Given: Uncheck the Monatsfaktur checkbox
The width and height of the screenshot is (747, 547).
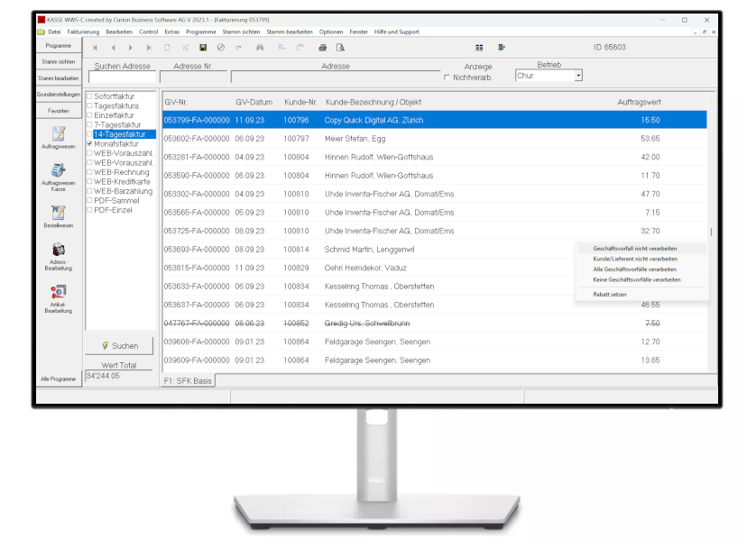Looking at the screenshot, I should point(89,143).
